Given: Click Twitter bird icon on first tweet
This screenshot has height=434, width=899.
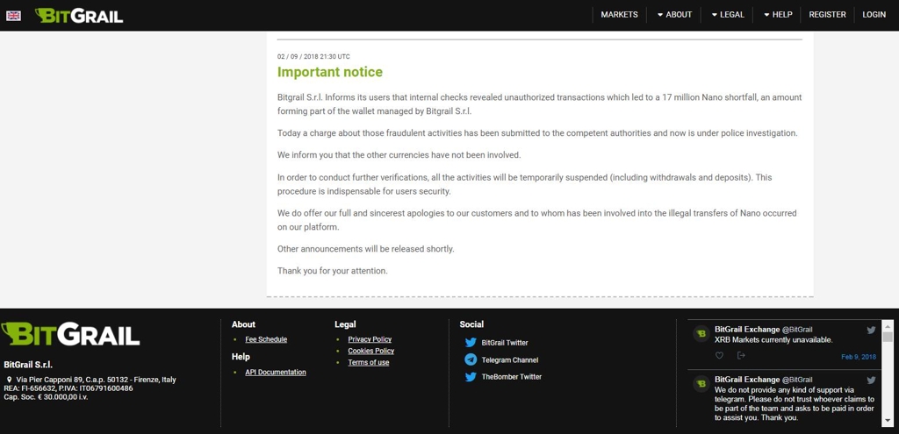Looking at the screenshot, I should 871,330.
